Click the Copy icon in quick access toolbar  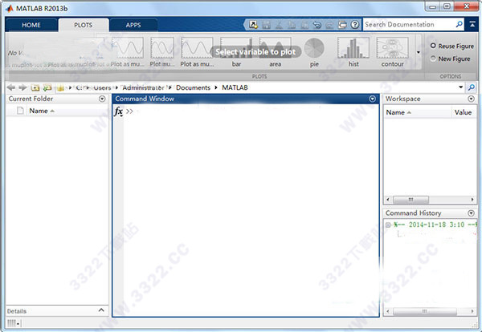pos(292,25)
